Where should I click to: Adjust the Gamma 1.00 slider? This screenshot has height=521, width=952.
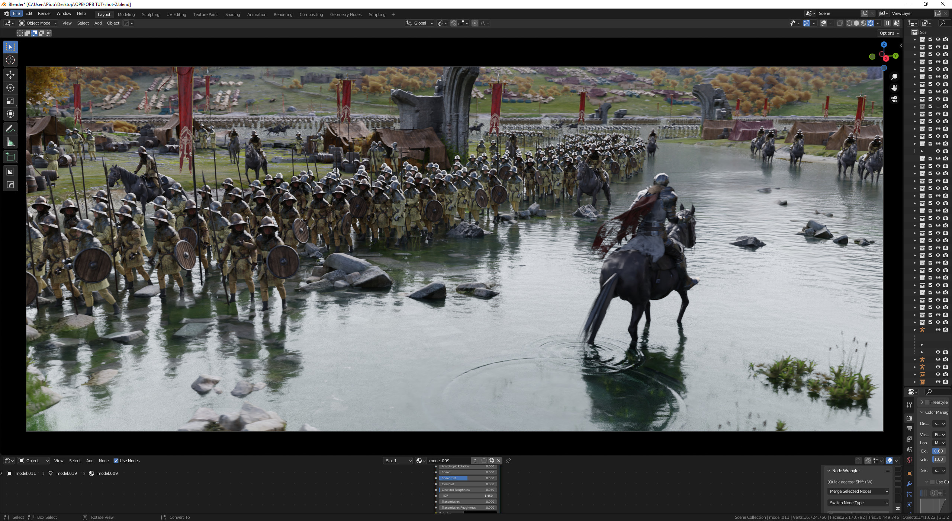coord(939,460)
